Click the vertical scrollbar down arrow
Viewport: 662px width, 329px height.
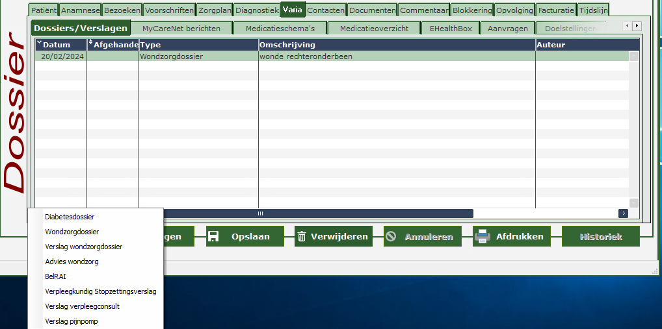click(x=634, y=203)
